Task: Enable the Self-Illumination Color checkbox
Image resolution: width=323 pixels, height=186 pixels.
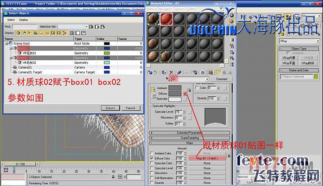Action: click(197, 88)
